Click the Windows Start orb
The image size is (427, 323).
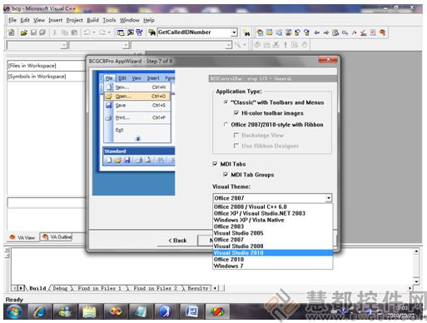point(14,312)
